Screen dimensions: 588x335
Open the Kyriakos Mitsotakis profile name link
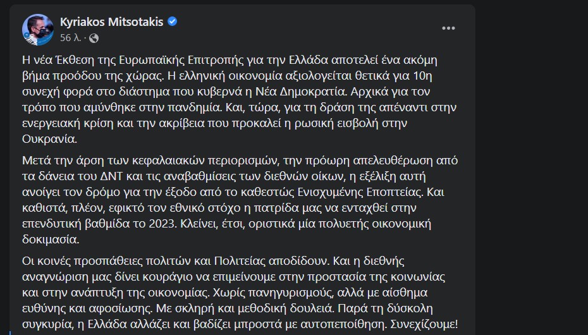[111, 22]
